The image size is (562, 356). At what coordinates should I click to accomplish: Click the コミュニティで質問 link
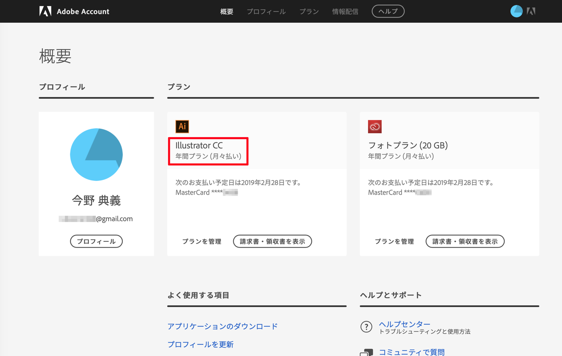(412, 352)
